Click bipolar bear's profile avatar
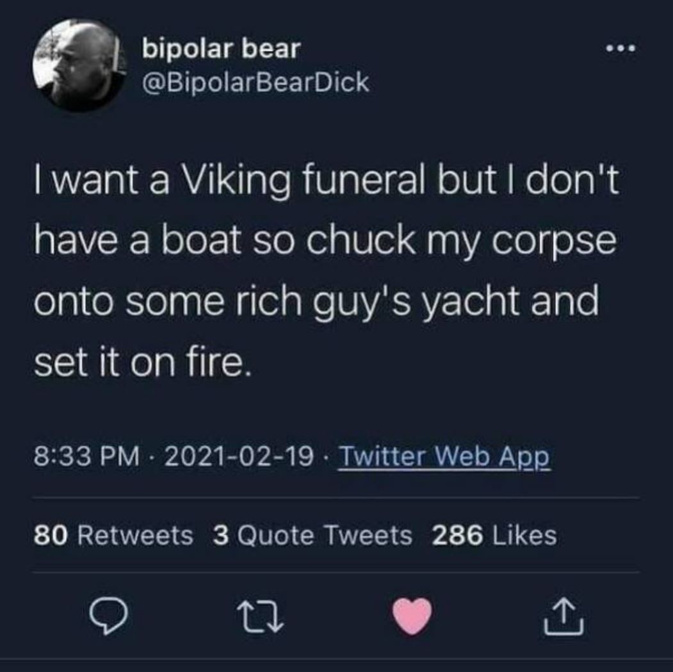This screenshot has height=672, width=673. point(76,67)
